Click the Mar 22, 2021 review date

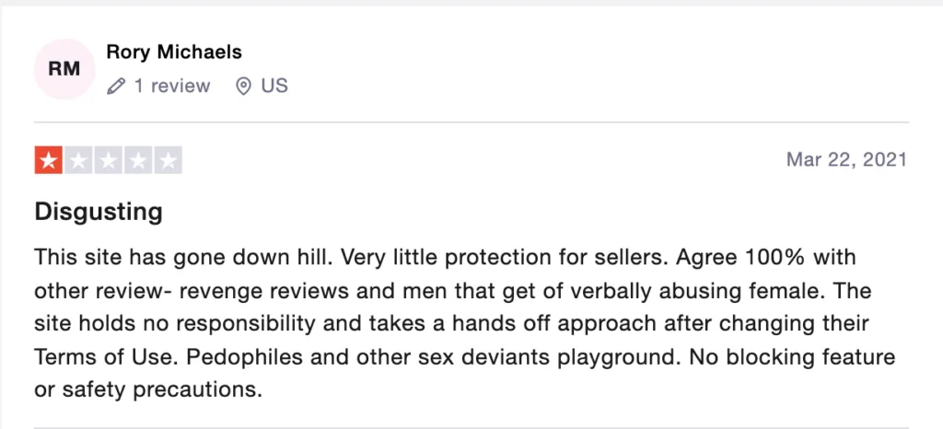(x=847, y=160)
